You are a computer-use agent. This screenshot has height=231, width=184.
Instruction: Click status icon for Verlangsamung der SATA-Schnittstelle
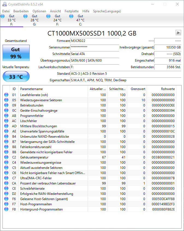pos(6,142)
